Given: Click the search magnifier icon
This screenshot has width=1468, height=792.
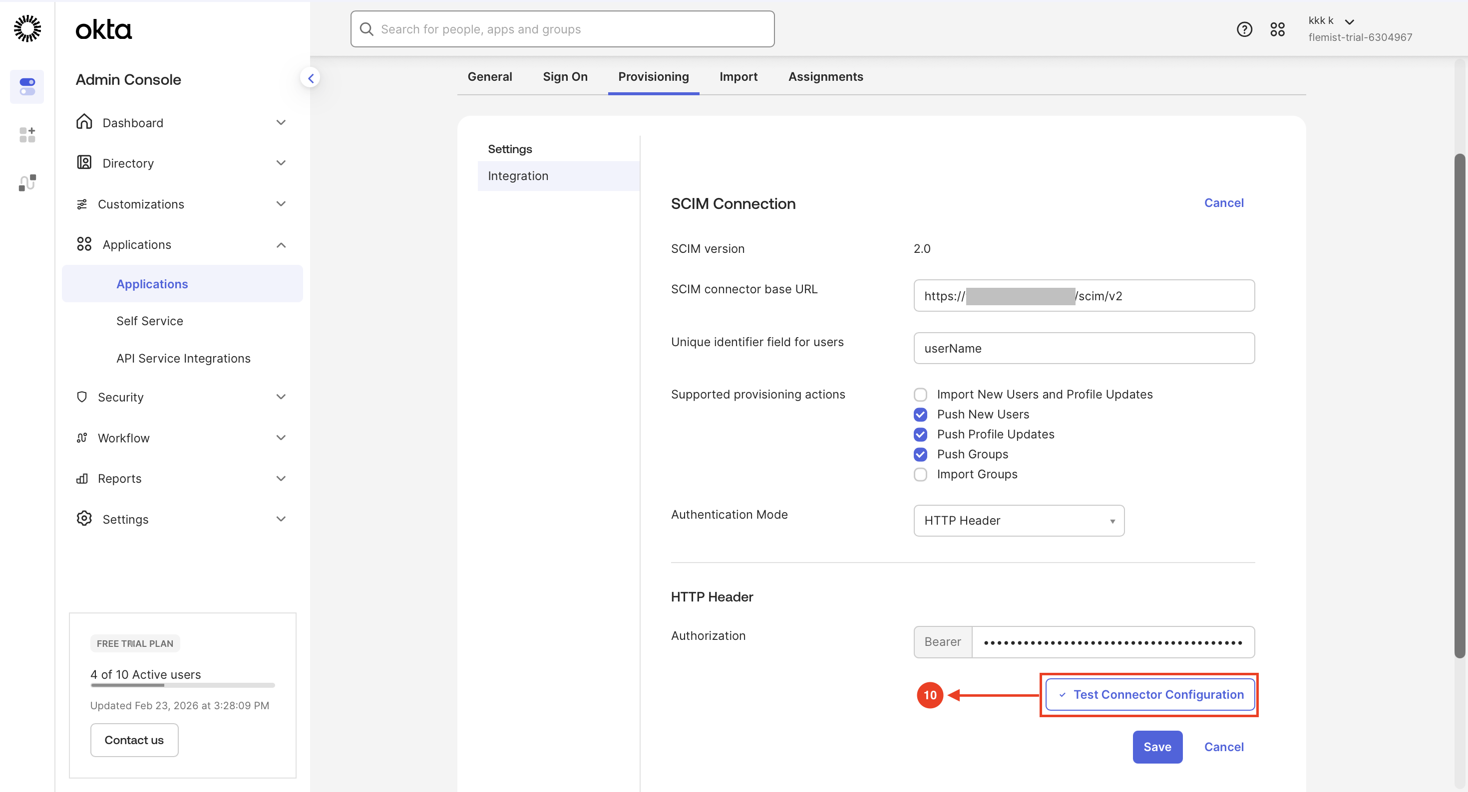Looking at the screenshot, I should [367, 29].
